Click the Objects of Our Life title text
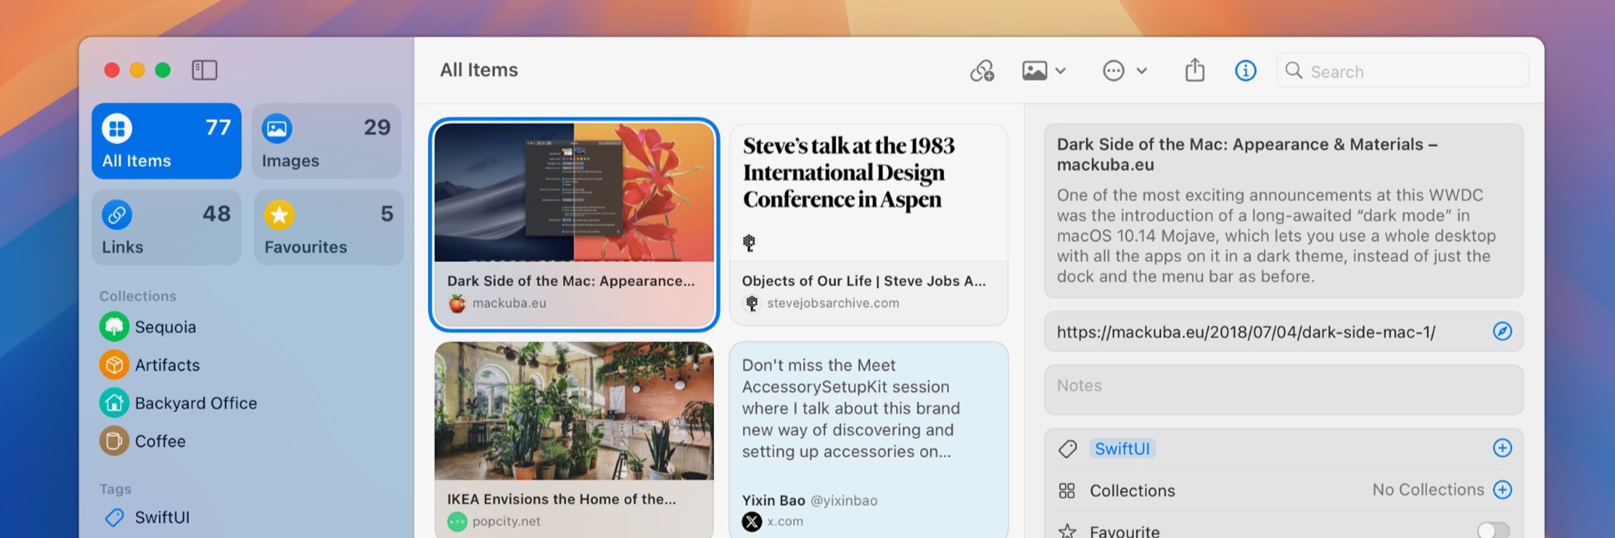The width and height of the screenshot is (1615, 538). coord(864,281)
